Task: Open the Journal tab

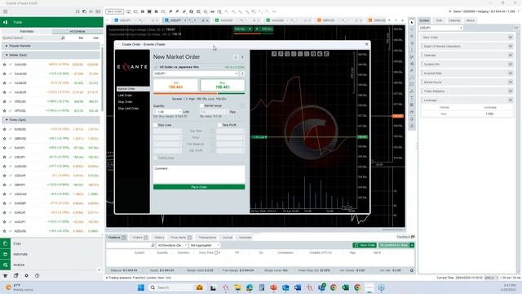Action: (228, 238)
